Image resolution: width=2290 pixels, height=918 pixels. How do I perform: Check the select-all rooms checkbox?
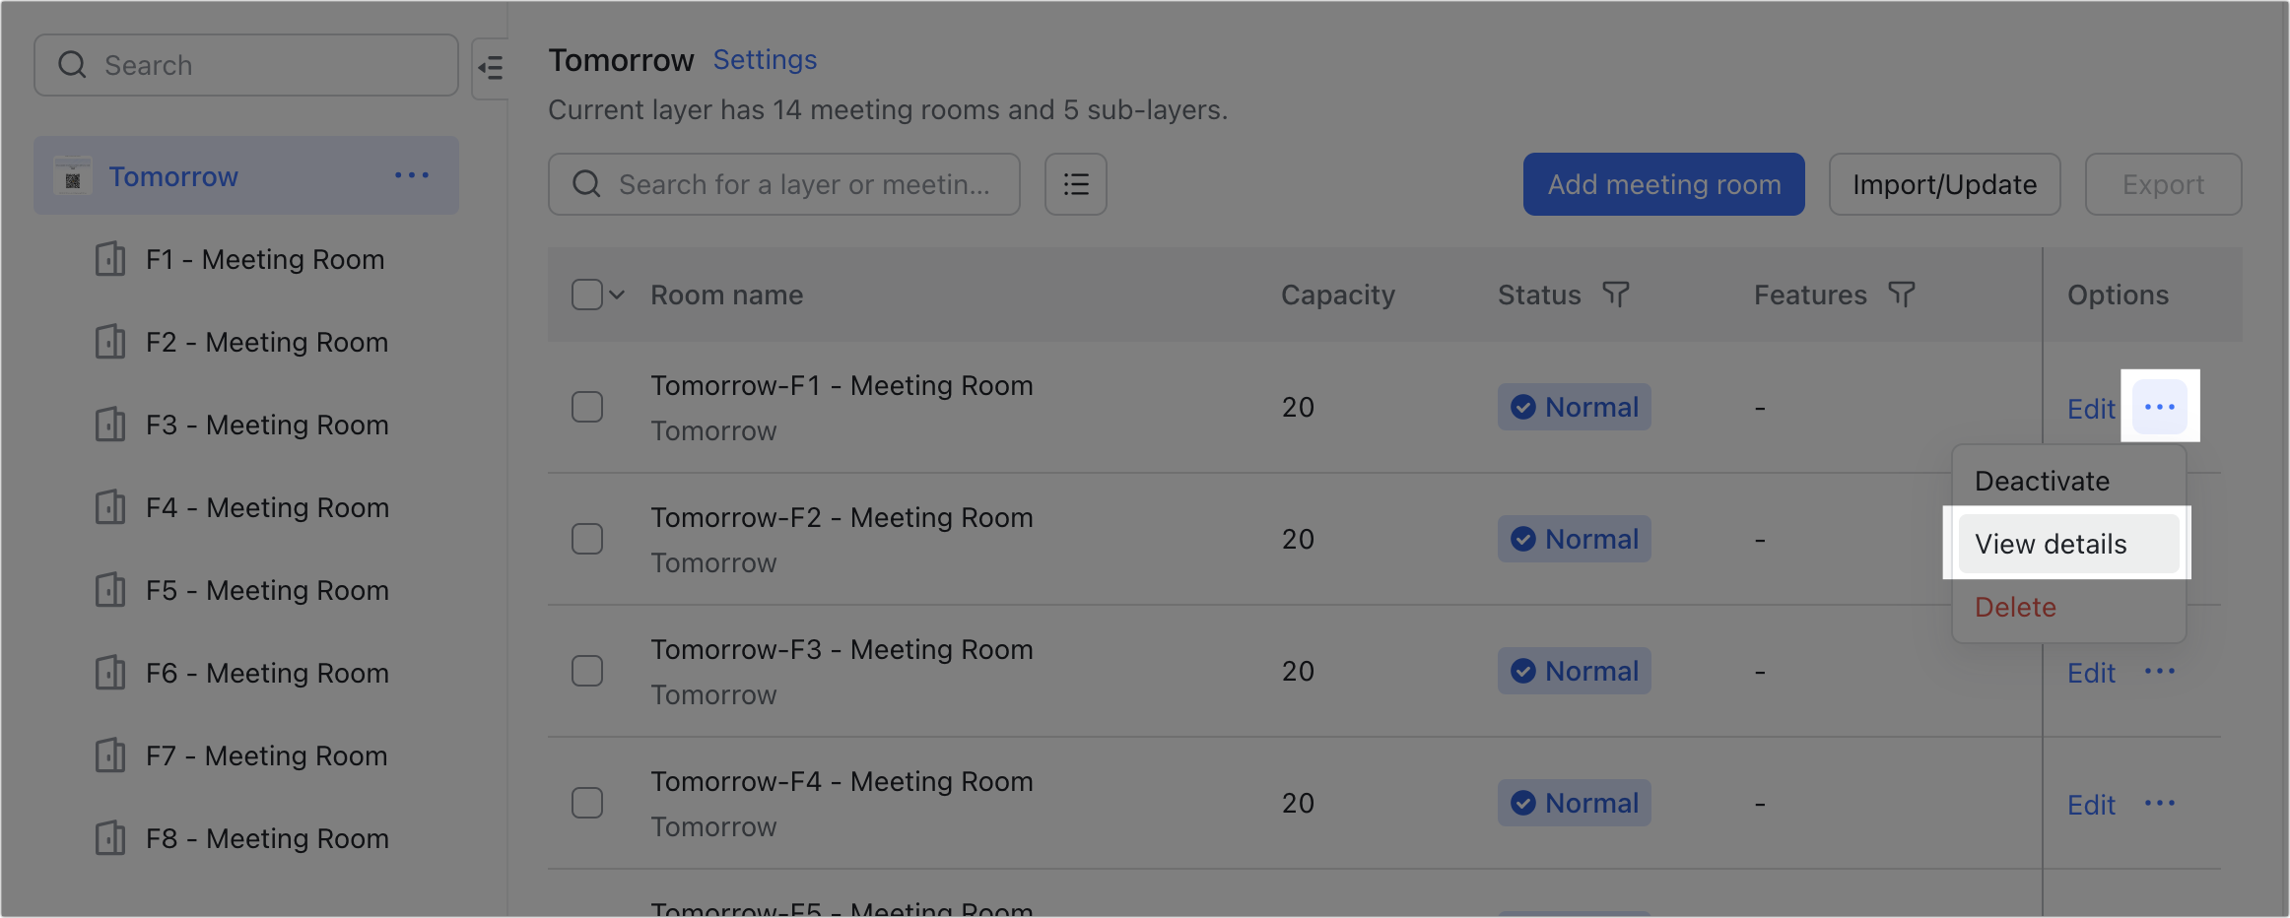point(586,294)
